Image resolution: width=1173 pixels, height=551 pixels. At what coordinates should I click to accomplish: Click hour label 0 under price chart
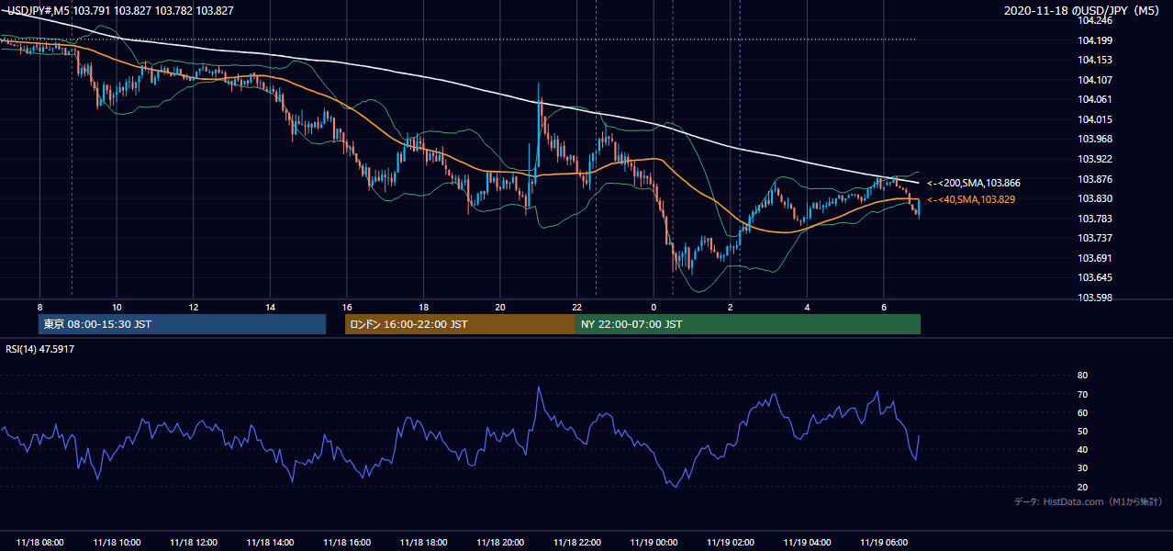tap(654, 307)
